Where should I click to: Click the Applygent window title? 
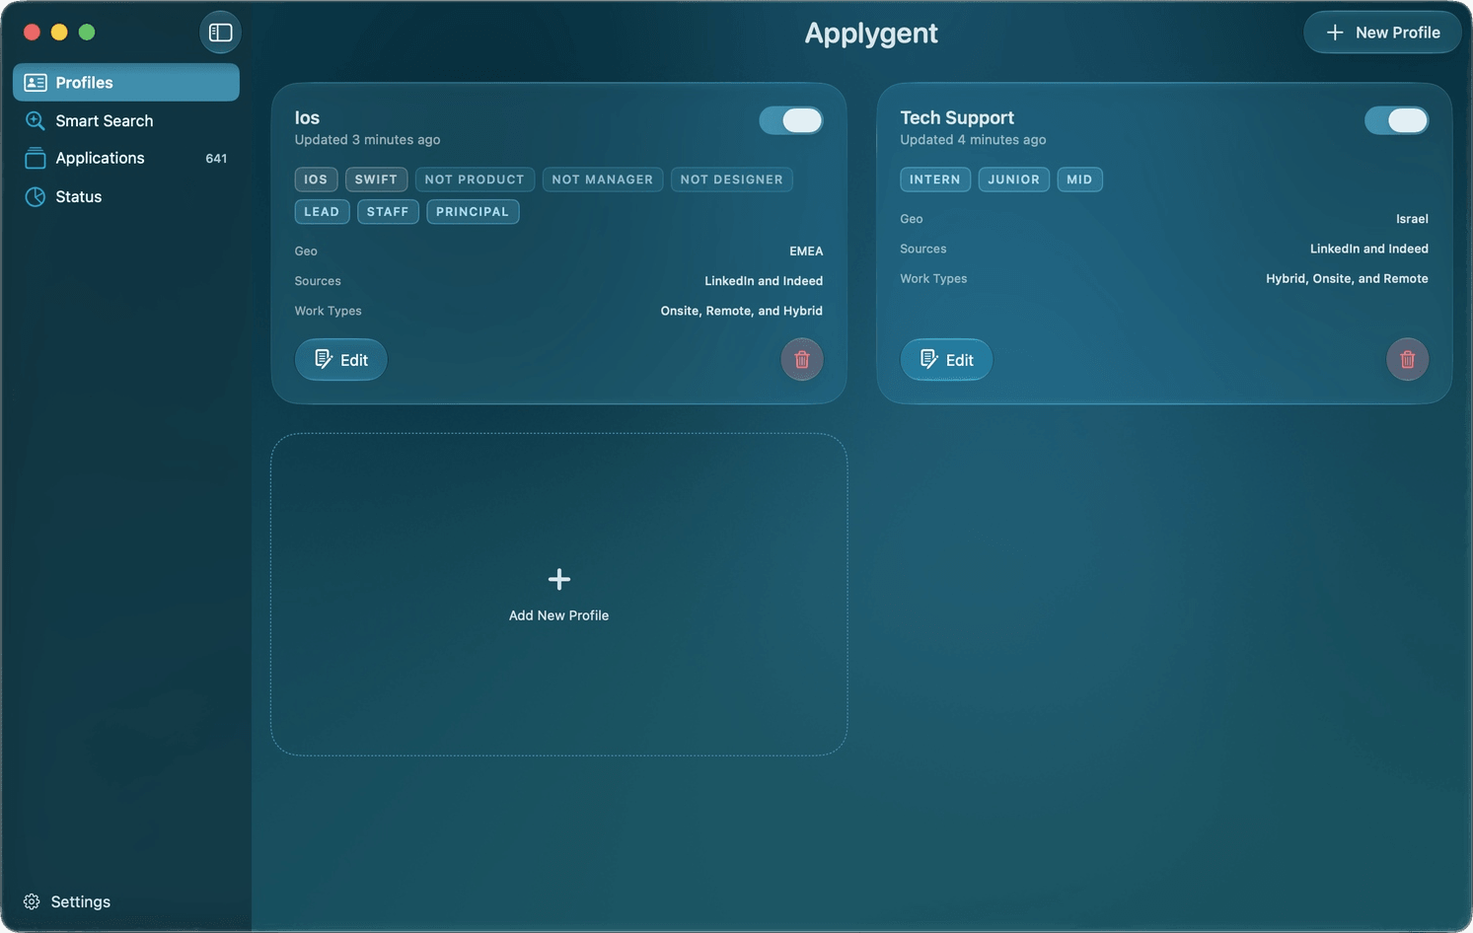(871, 34)
